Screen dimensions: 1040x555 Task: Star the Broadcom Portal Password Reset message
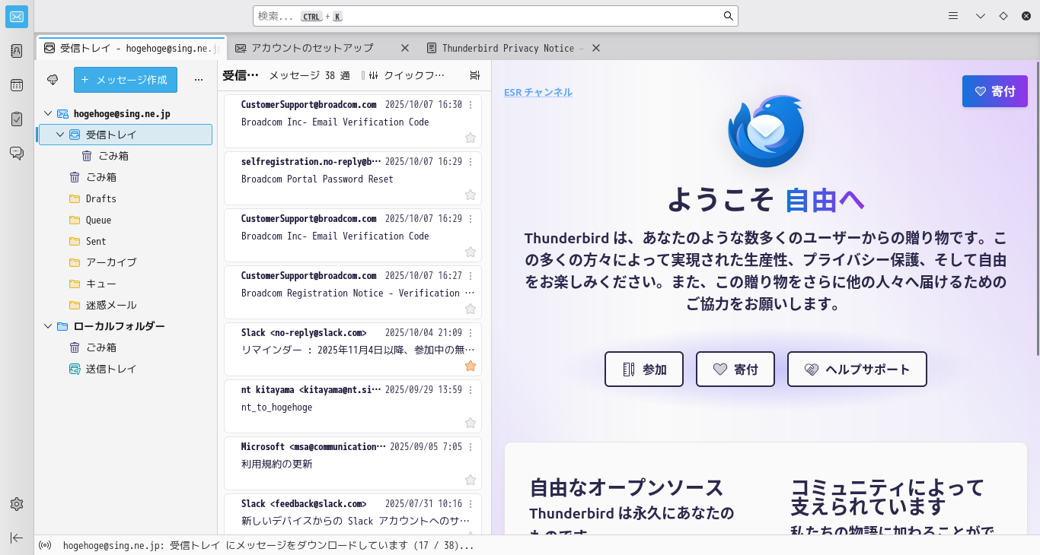tap(471, 195)
